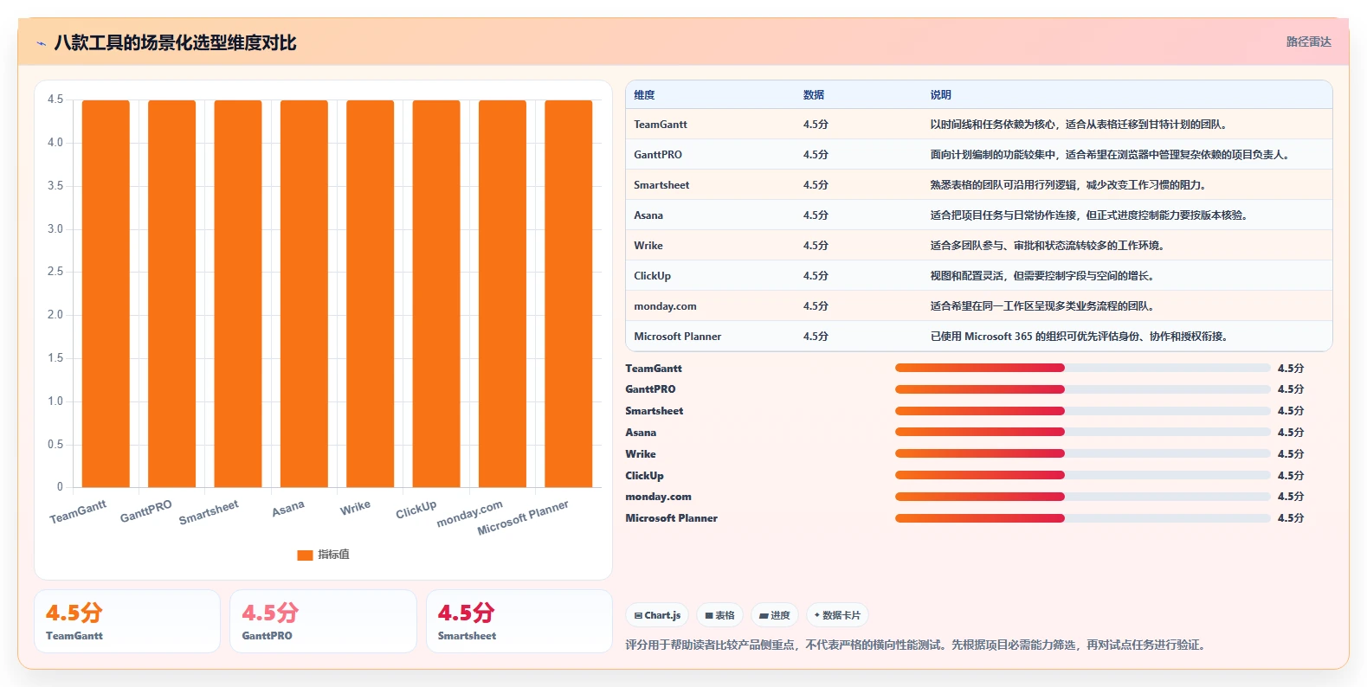Toggle the 指标值 orange legend swatch
This screenshot has width=1367, height=687.
click(x=305, y=555)
